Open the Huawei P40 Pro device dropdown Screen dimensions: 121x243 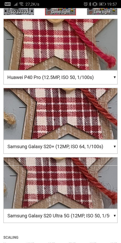(60, 77)
